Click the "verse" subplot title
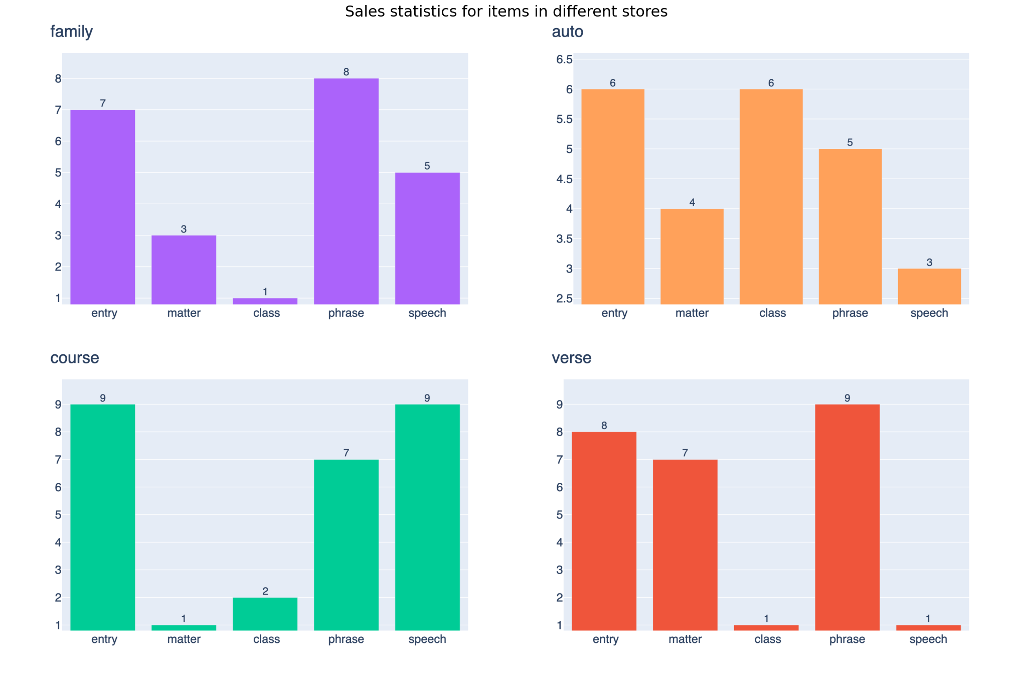Image resolution: width=1013 pixels, height=678 pixels. click(571, 358)
